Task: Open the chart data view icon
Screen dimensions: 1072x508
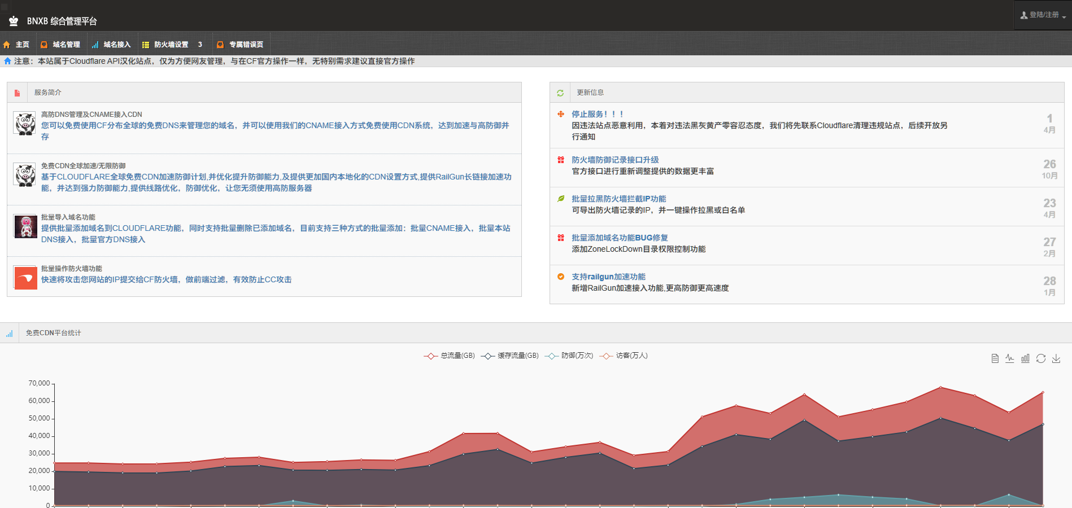Action: pyautogui.click(x=995, y=359)
